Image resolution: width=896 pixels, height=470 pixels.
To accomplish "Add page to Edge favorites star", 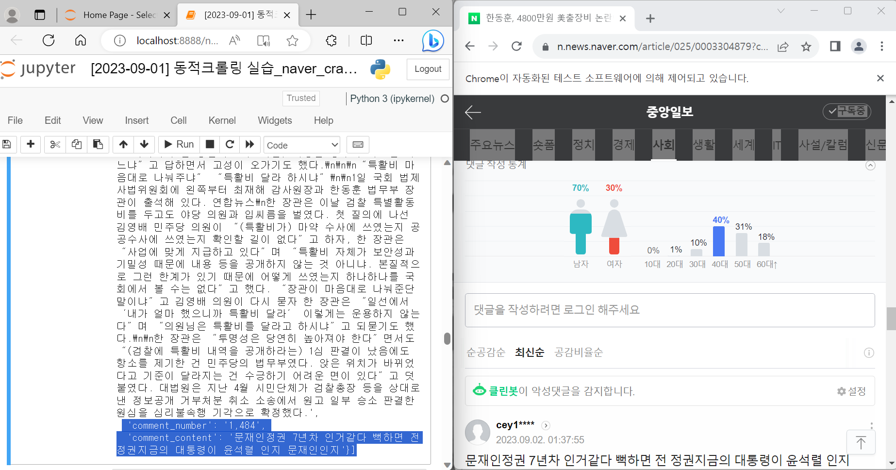I will [292, 41].
